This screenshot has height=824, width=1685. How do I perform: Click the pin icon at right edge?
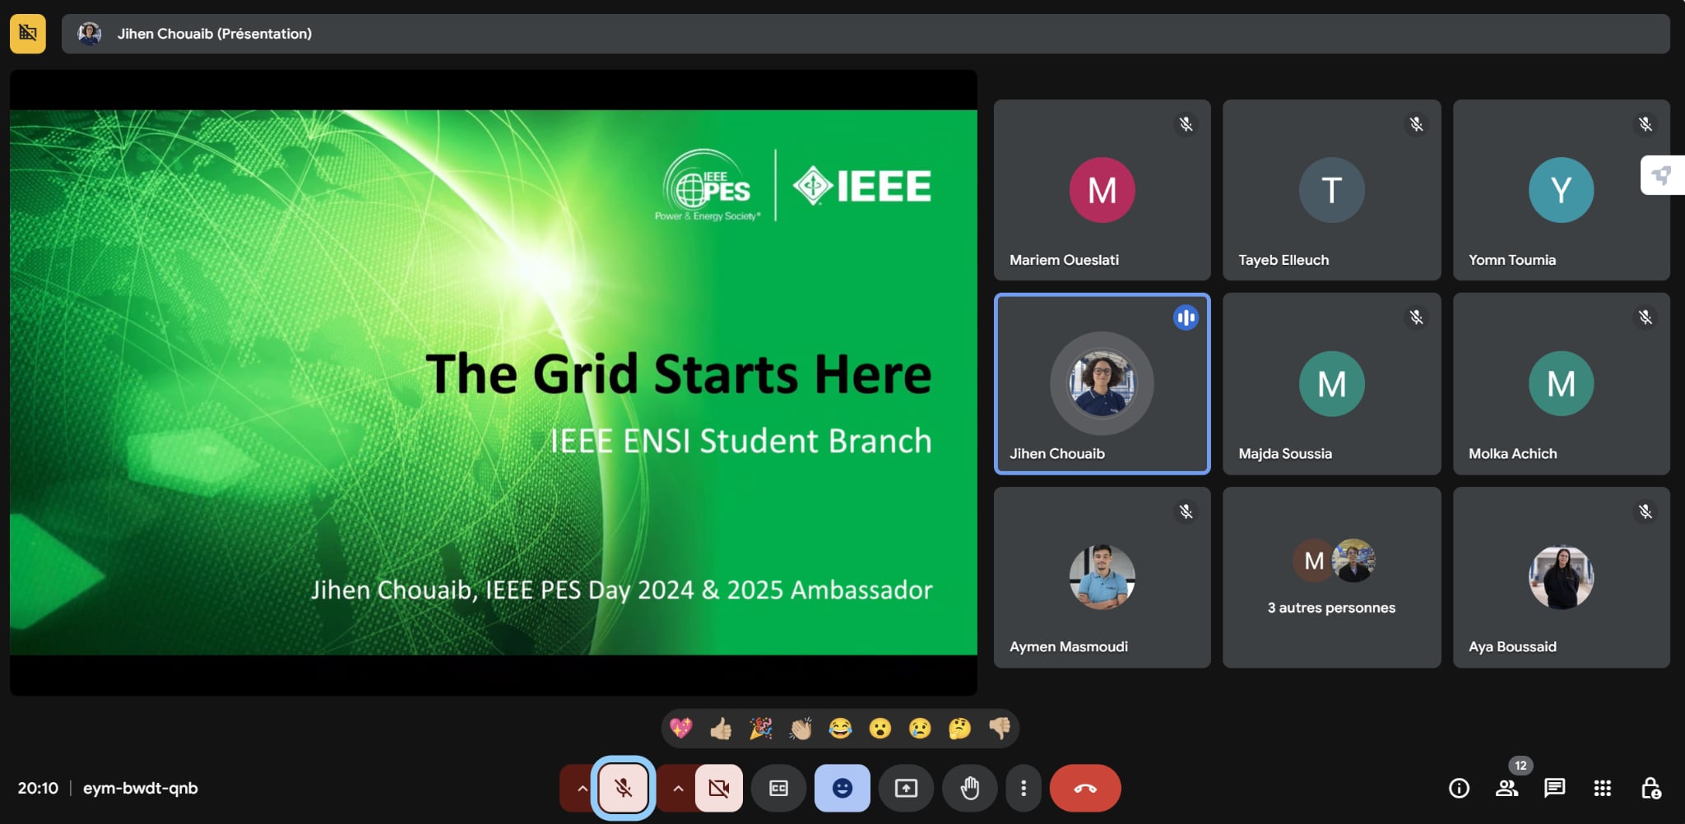click(1661, 175)
